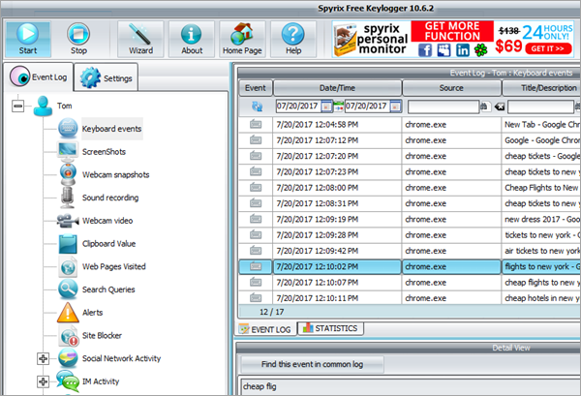Select the 12:04:58 PM event row
The image size is (581, 396).
click(410, 125)
